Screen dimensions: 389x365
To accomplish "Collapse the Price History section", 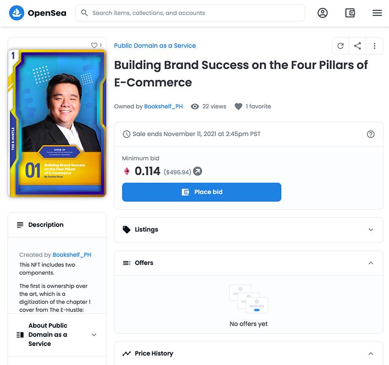I will point(371,353).
